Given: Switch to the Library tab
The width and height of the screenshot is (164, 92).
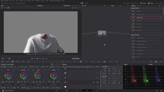Looking at the screenshot, I should (133, 6).
